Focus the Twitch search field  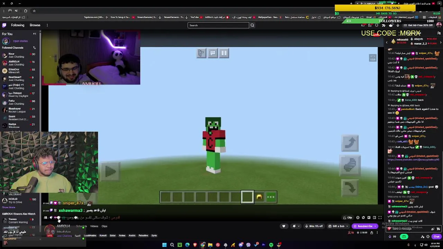click(218, 25)
